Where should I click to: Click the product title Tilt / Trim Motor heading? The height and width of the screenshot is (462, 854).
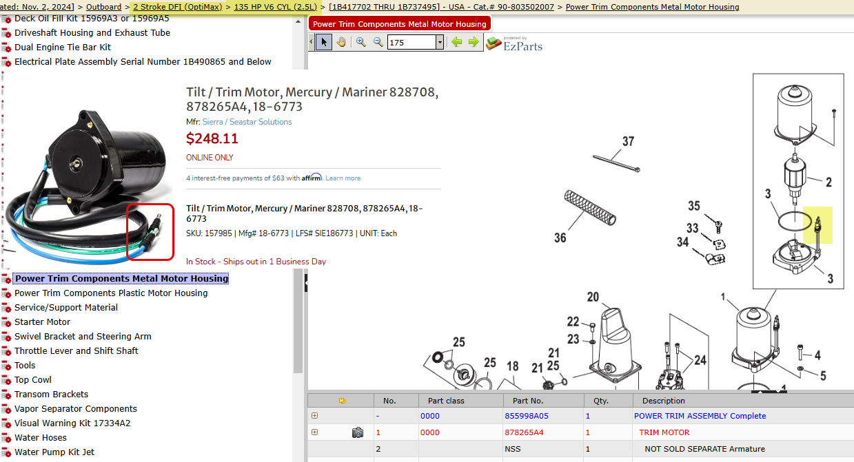tap(312, 100)
